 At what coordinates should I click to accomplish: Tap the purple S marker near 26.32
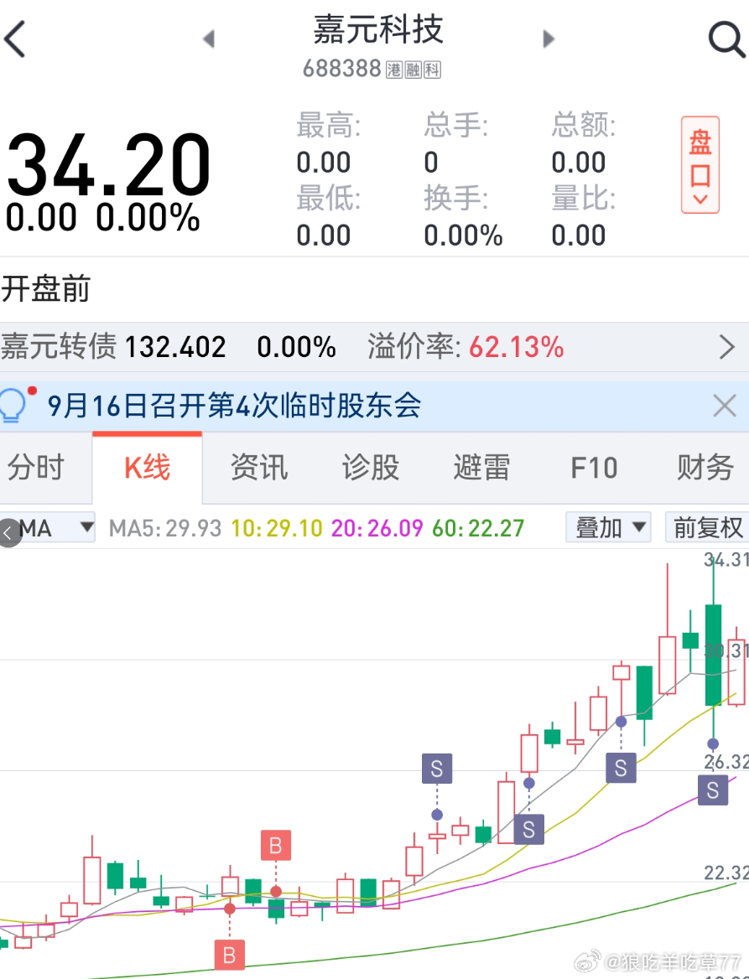click(713, 790)
